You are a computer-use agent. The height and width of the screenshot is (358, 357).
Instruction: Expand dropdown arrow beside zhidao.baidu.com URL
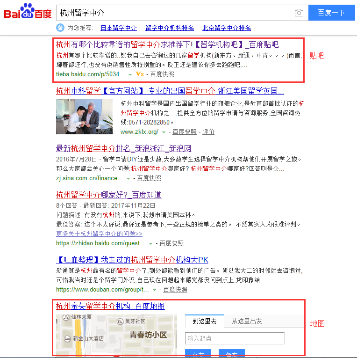point(150,244)
